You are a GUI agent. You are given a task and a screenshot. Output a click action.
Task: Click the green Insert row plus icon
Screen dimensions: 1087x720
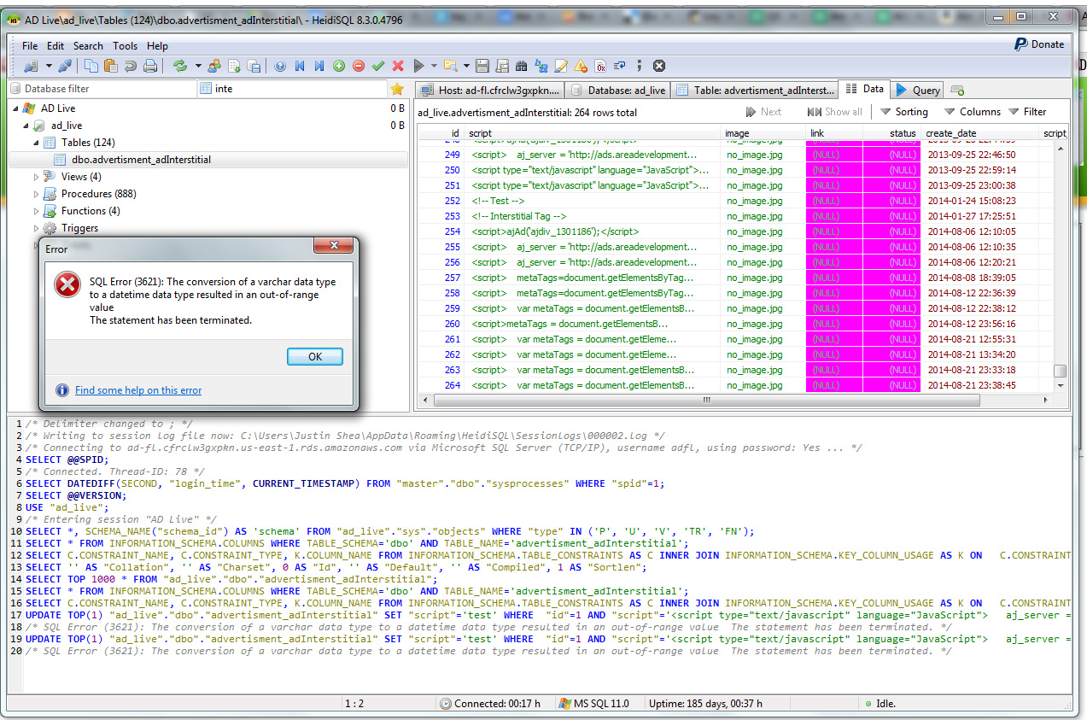339,66
